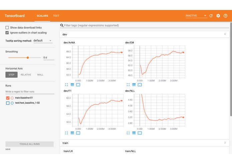232x164 pixels.
Task: Switch to the TEXT tab
Action: [56, 16]
